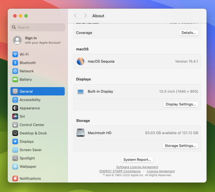Click the blue Displays sun icon
215x192 pixels.
point(15,141)
